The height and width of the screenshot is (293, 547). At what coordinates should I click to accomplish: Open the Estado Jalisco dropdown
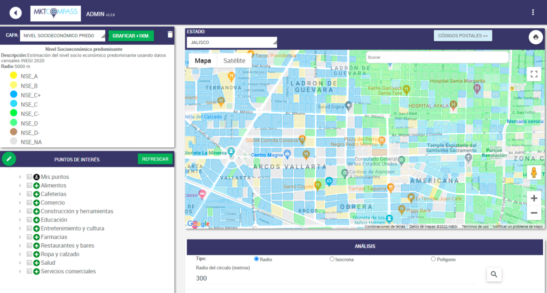coord(231,42)
